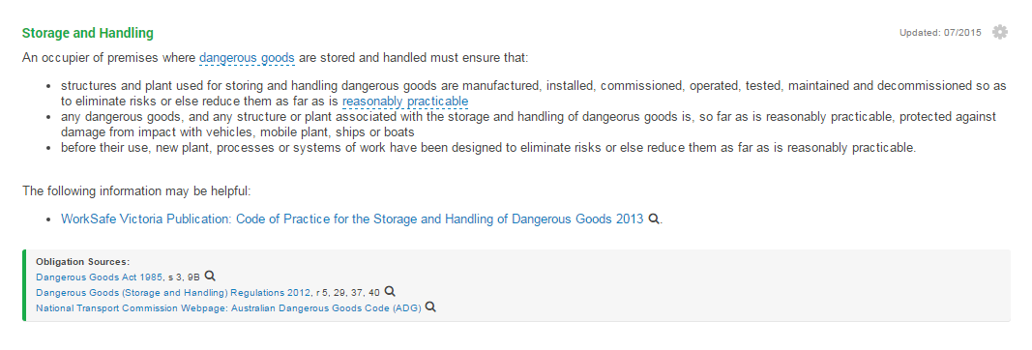Click the bullet about structures and plant
Image resolution: width=1032 pixels, height=350 pixels.
(x=534, y=94)
